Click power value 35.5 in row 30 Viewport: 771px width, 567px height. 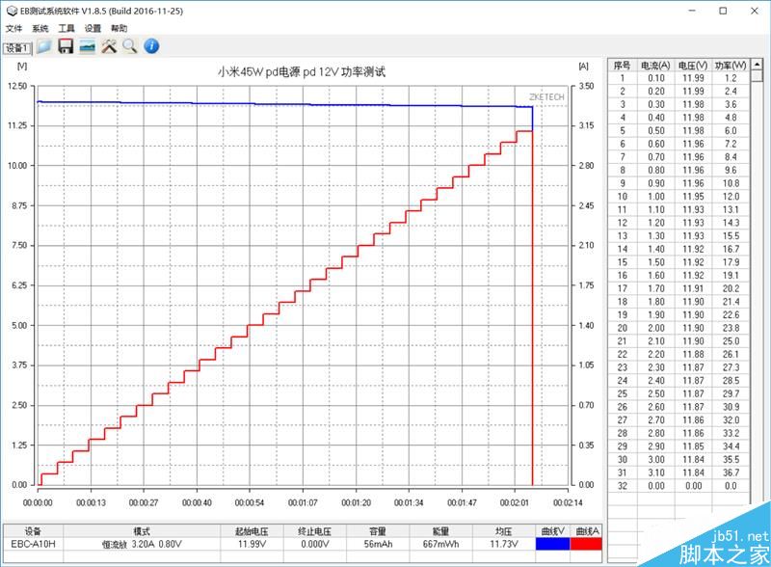[731, 459]
